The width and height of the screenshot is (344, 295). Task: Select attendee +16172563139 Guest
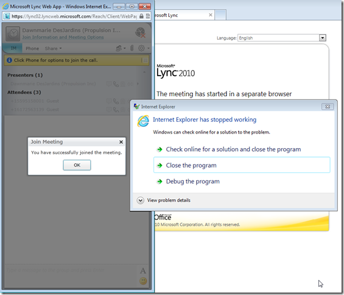click(35, 109)
